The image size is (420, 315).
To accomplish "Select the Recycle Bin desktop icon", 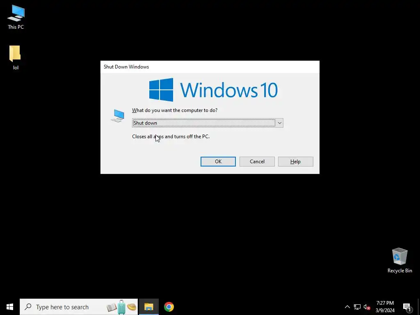I will [399, 260].
